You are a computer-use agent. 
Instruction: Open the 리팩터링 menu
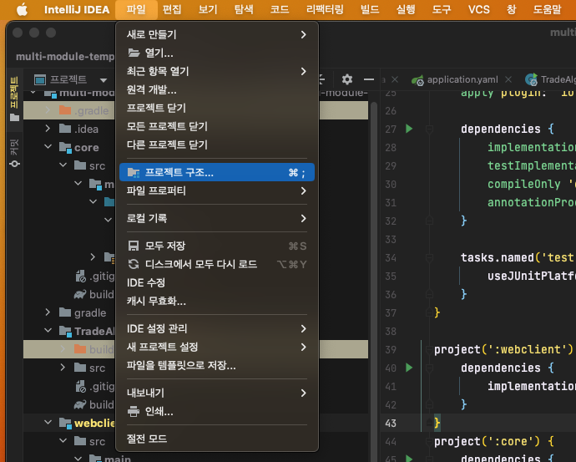tap(325, 9)
